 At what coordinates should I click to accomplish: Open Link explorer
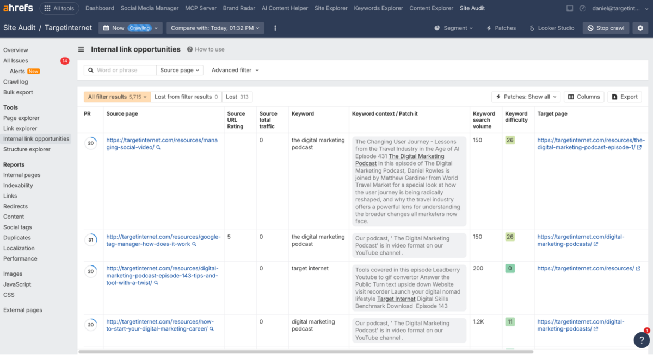20,129
